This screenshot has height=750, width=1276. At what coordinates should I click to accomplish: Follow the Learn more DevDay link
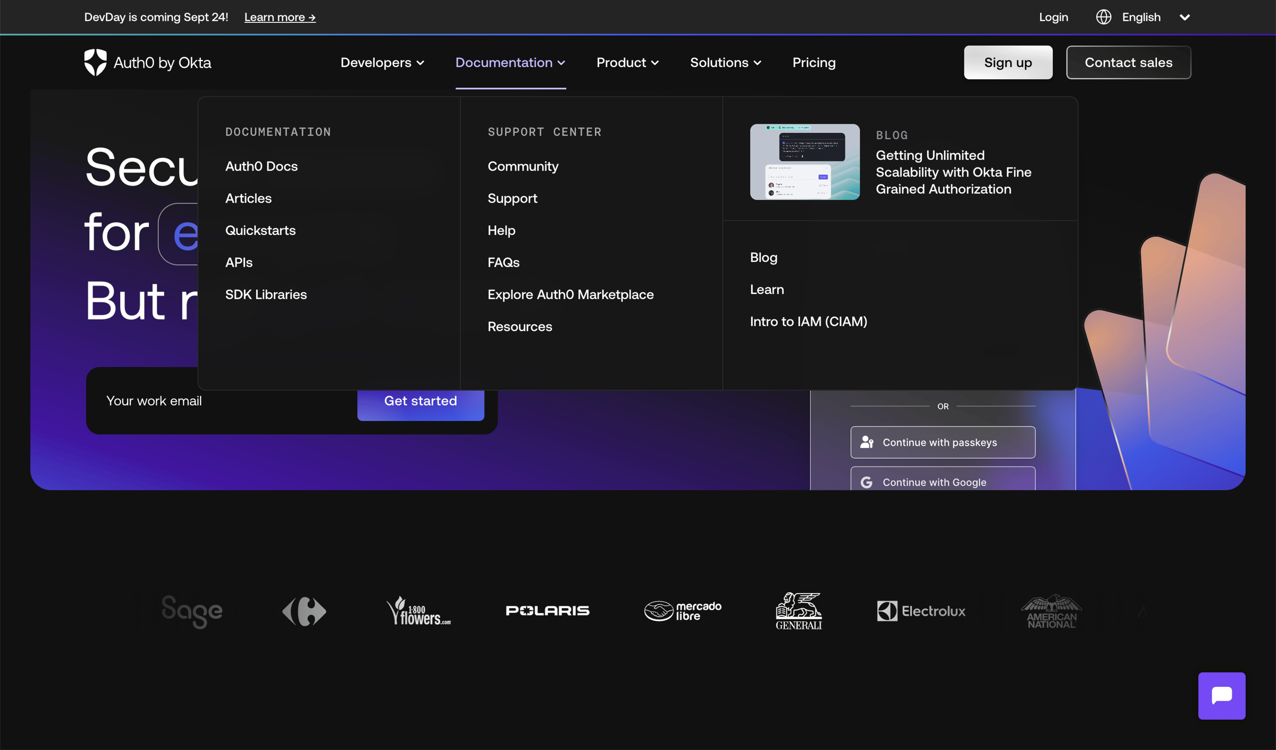coord(280,17)
